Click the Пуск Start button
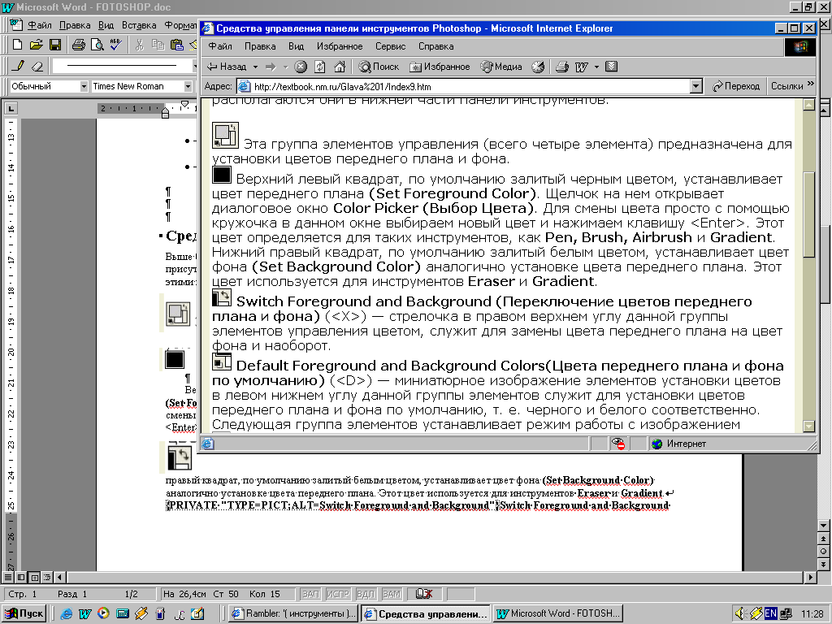 pos(24,613)
